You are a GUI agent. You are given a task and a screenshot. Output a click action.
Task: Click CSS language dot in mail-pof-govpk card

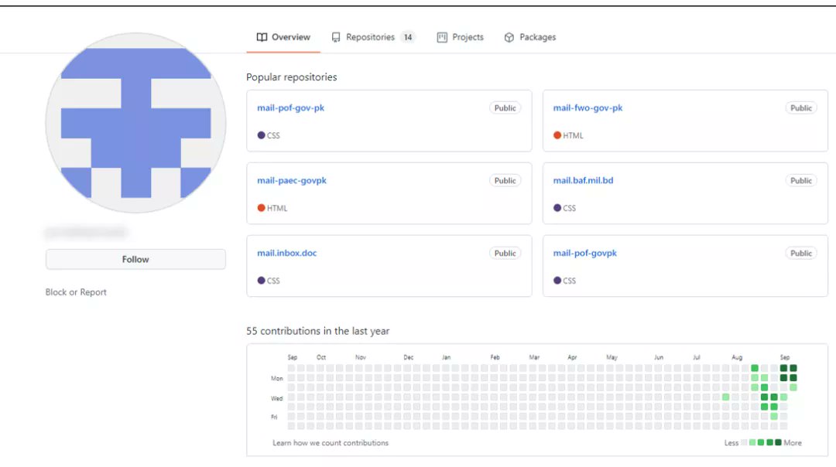[557, 281]
